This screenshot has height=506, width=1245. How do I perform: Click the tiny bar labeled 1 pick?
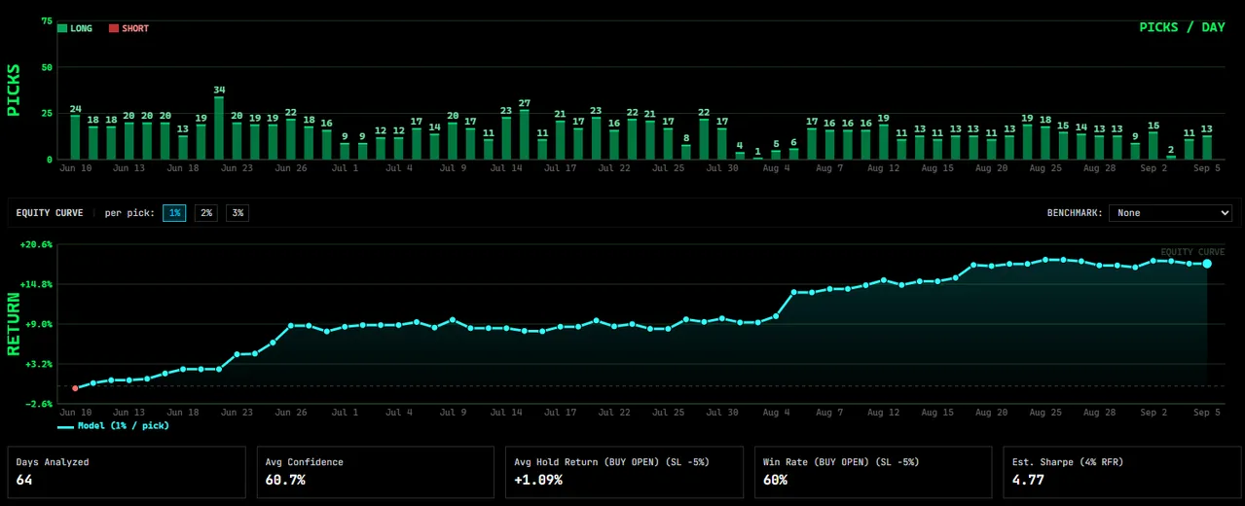coord(757,158)
